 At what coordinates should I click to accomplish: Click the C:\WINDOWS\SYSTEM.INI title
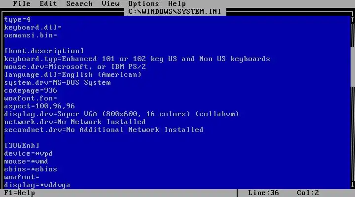point(175,11)
